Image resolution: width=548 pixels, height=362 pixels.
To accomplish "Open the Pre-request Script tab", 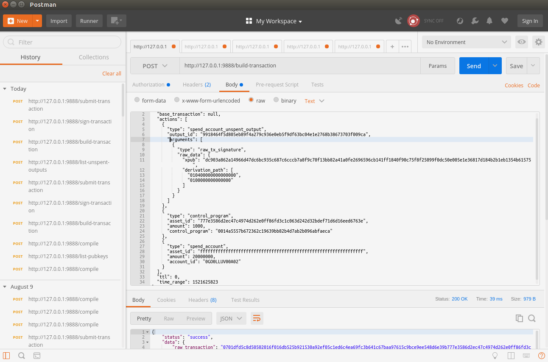I will click(277, 84).
